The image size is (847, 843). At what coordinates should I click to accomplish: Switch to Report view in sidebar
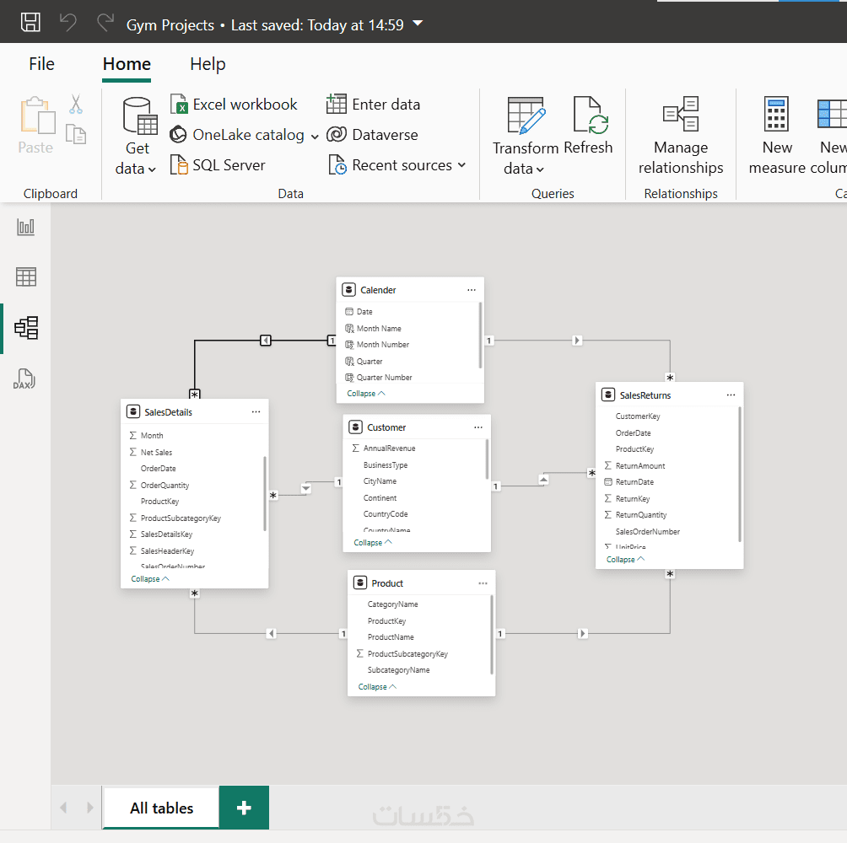(26, 228)
